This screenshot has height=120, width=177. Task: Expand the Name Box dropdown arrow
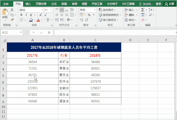[x=21, y=32]
